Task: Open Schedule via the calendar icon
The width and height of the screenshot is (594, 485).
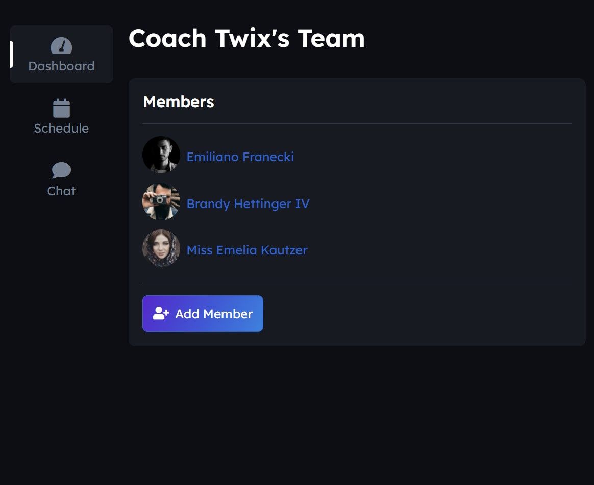Action: click(61, 108)
